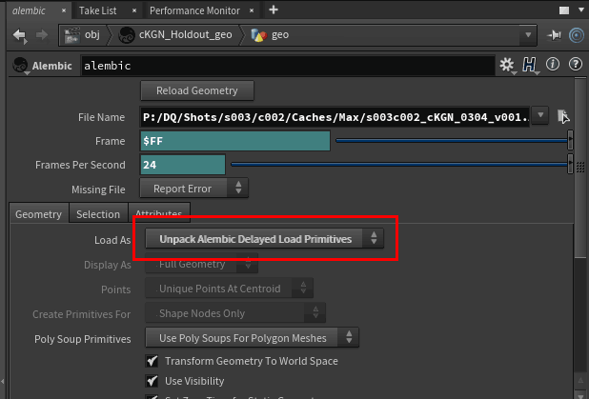The image size is (589, 399).
Task: Open help with the question mark icon
Action: (575, 65)
